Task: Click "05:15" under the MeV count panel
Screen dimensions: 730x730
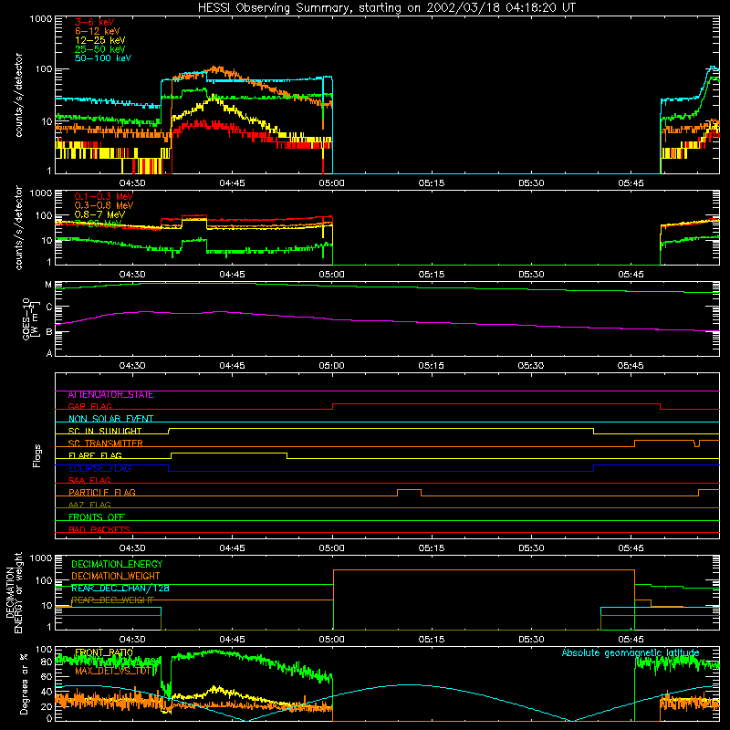Action: (431, 275)
